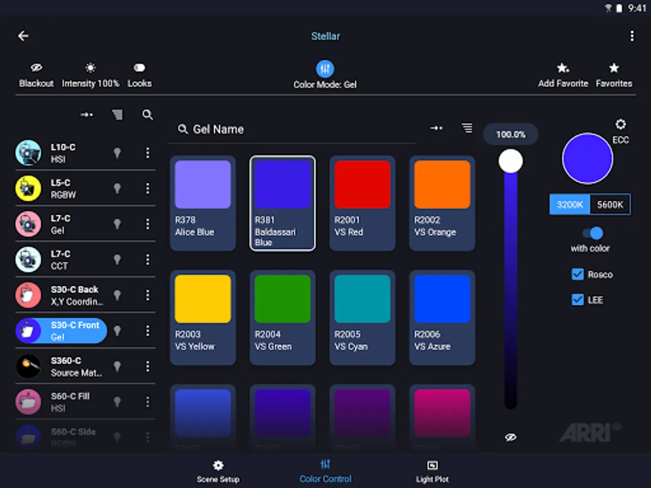This screenshot has height=488, width=651.
Task: Select the R2001 VS Red gel
Action: pyautogui.click(x=362, y=203)
